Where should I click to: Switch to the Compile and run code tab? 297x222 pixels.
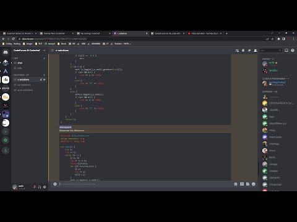(167, 33)
